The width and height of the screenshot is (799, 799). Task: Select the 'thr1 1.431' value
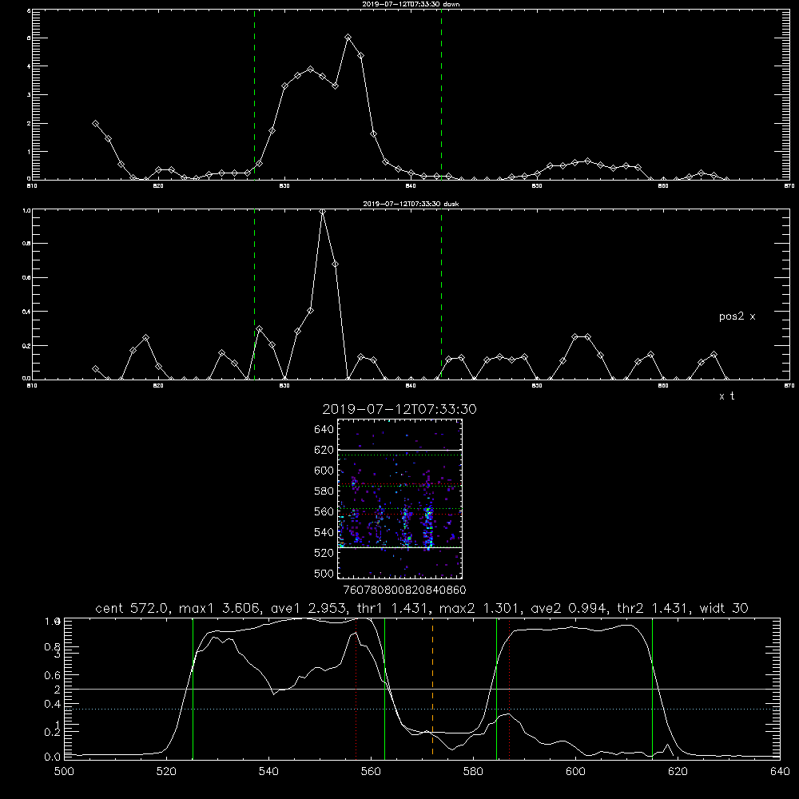point(392,608)
